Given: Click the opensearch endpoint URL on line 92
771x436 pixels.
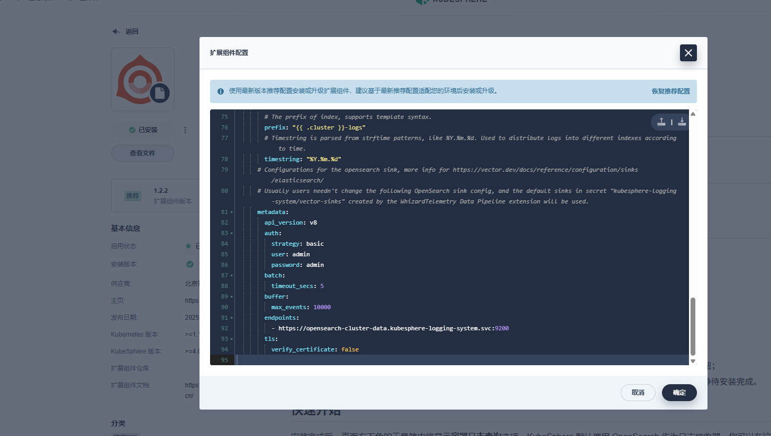Looking at the screenshot, I should 394,328.
